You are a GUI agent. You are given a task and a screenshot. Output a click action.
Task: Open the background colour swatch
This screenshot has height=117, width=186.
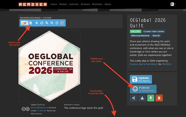[62, 23]
